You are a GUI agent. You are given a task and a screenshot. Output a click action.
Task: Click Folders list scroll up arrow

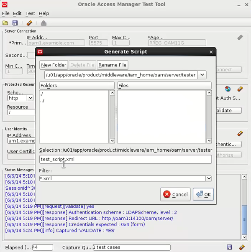click(x=112, y=93)
